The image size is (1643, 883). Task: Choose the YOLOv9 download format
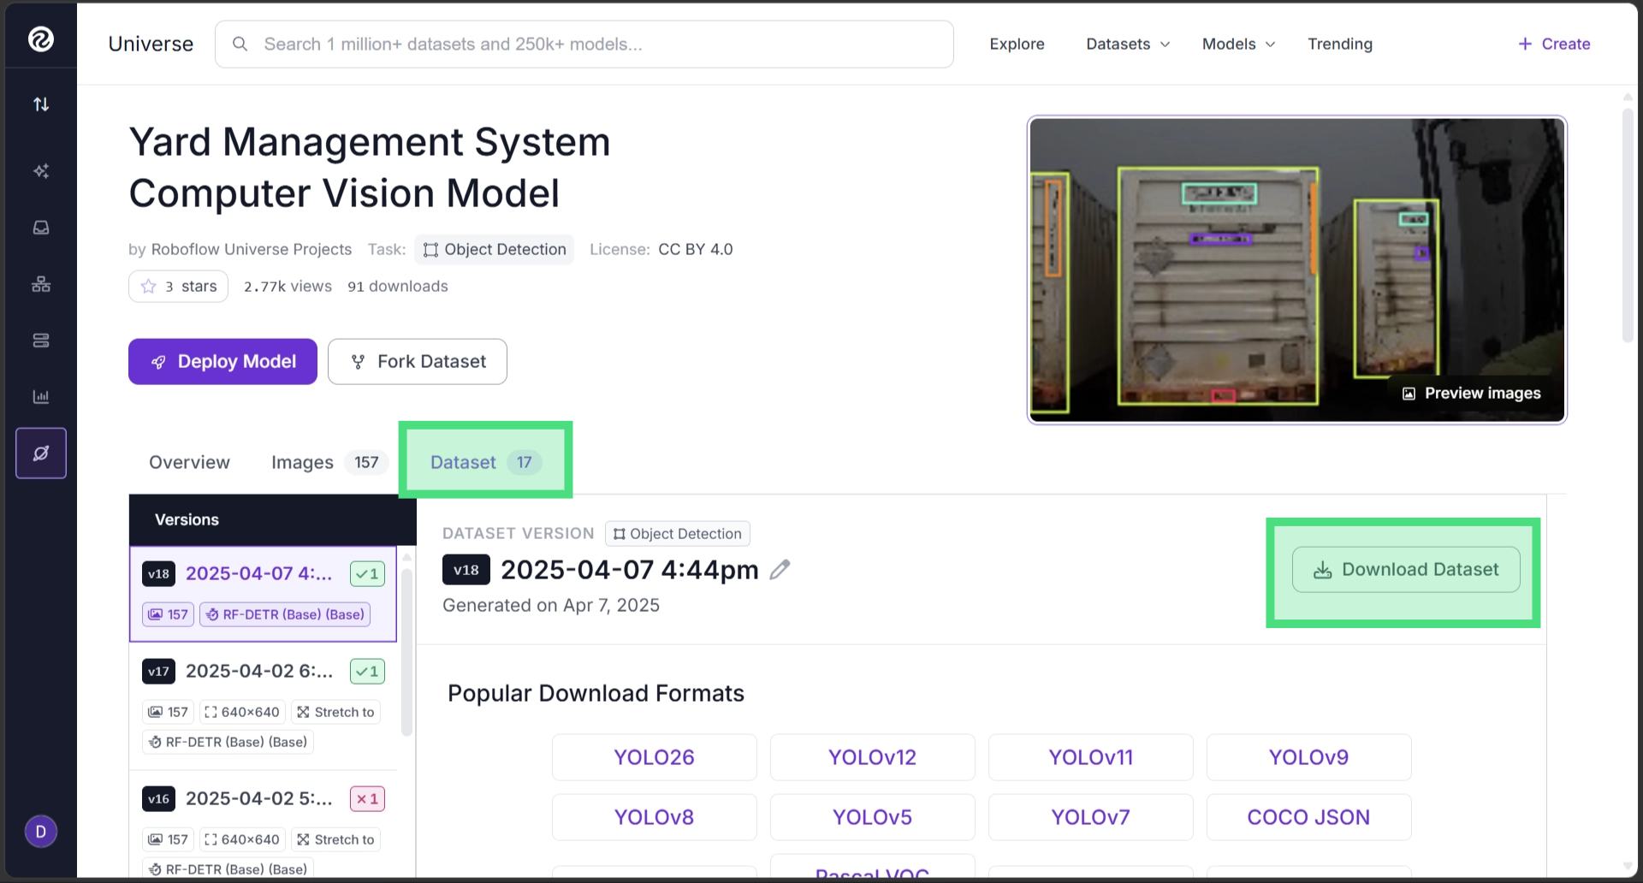click(1309, 757)
